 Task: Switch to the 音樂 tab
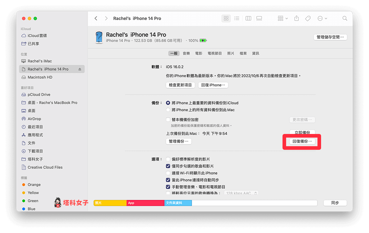[x=186, y=53]
